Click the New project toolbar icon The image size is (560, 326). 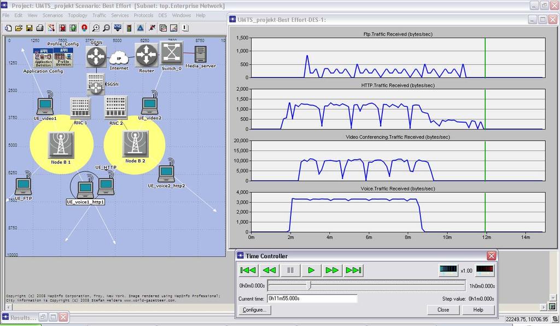pyautogui.click(x=8, y=28)
